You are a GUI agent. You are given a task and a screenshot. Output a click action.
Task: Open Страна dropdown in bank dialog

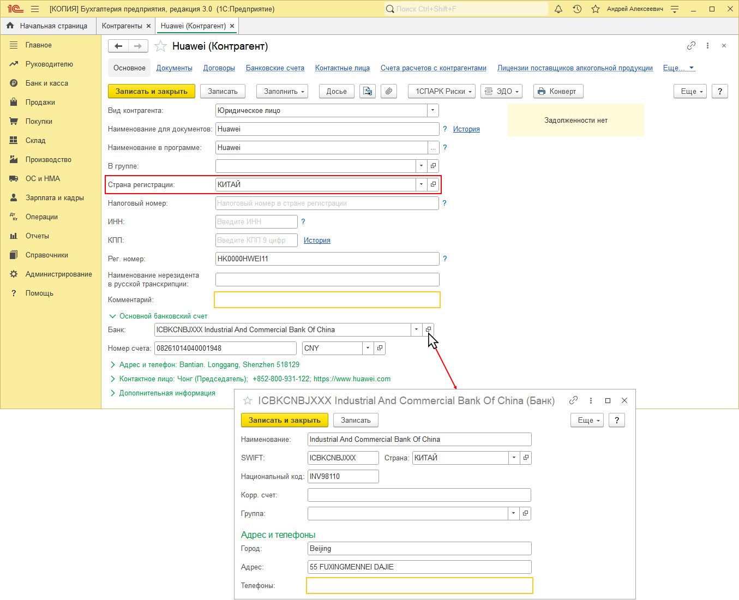(514, 458)
